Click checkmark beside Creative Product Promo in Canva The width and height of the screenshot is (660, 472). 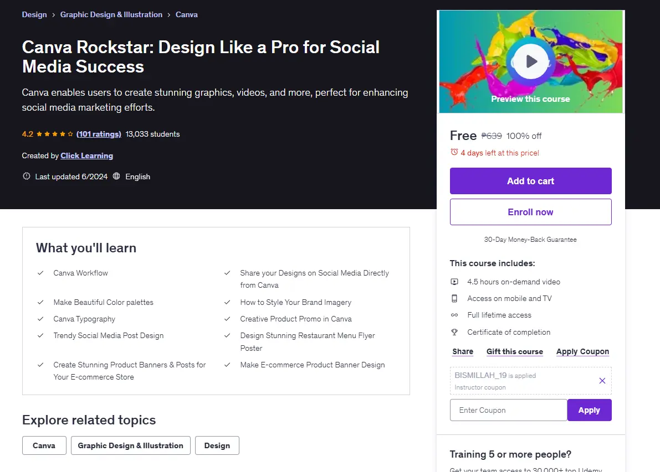point(227,319)
